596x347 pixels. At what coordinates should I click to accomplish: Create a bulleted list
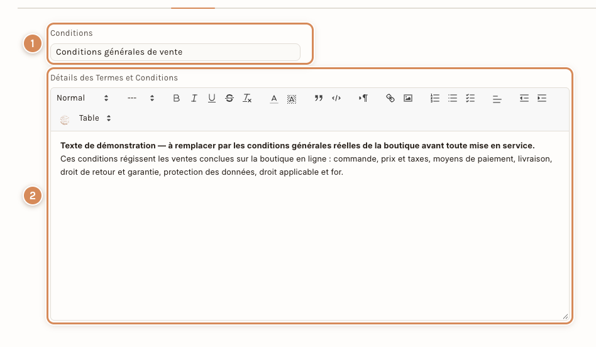coord(452,98)
